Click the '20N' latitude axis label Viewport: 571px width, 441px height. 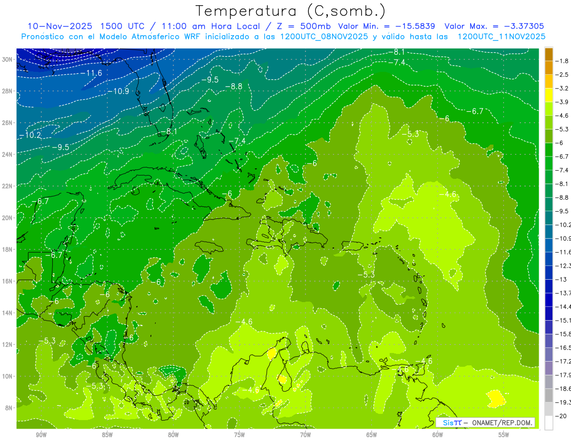coord(8,218)
